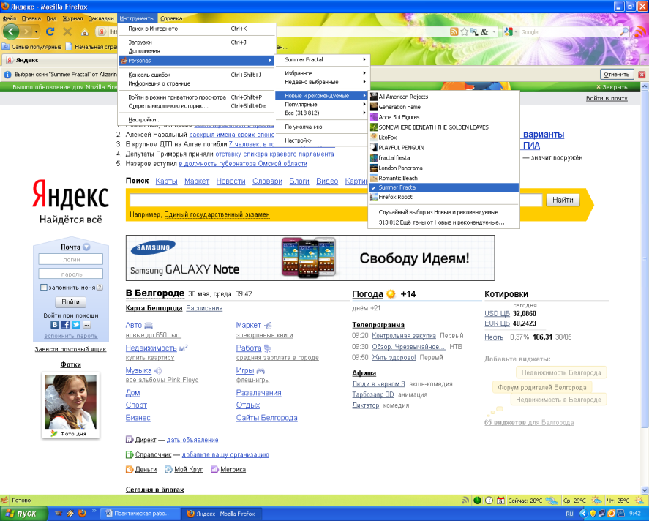649x521 pixels.
Task: Go back with the green Back arrow
Action: pos(11,31)
